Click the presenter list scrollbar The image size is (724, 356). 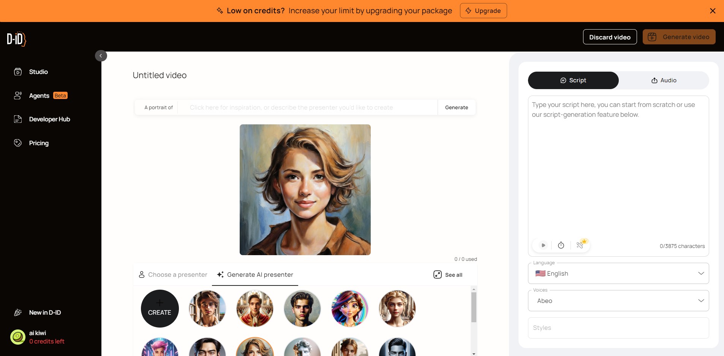474,307
